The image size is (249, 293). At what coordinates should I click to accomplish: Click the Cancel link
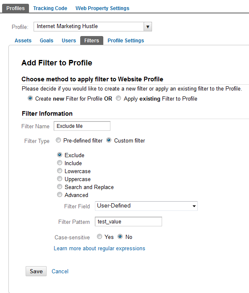pos(60,271)
